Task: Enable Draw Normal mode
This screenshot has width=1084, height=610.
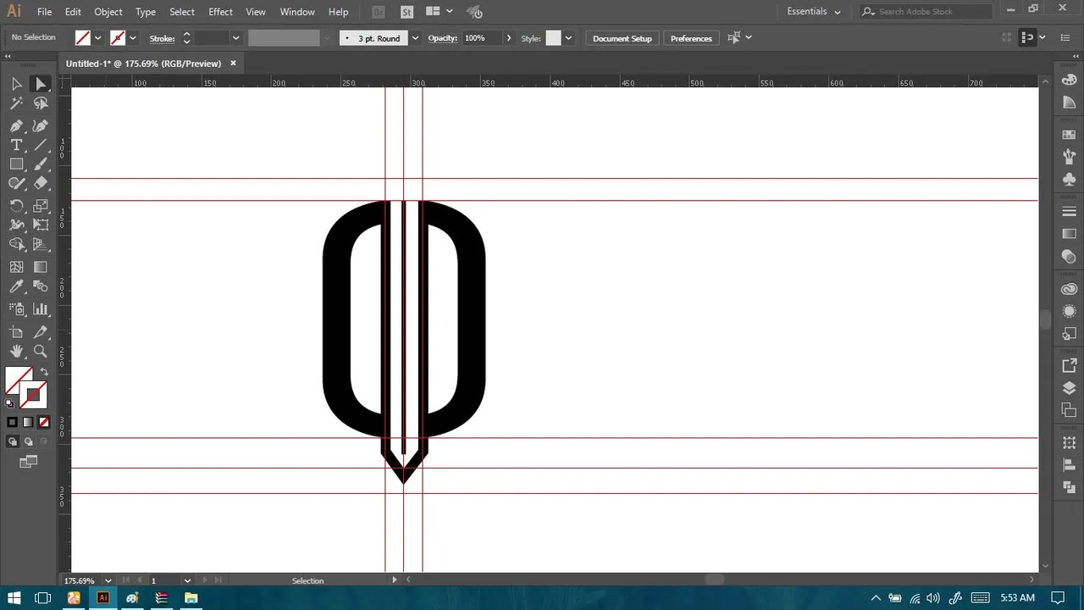Action: 12,441
